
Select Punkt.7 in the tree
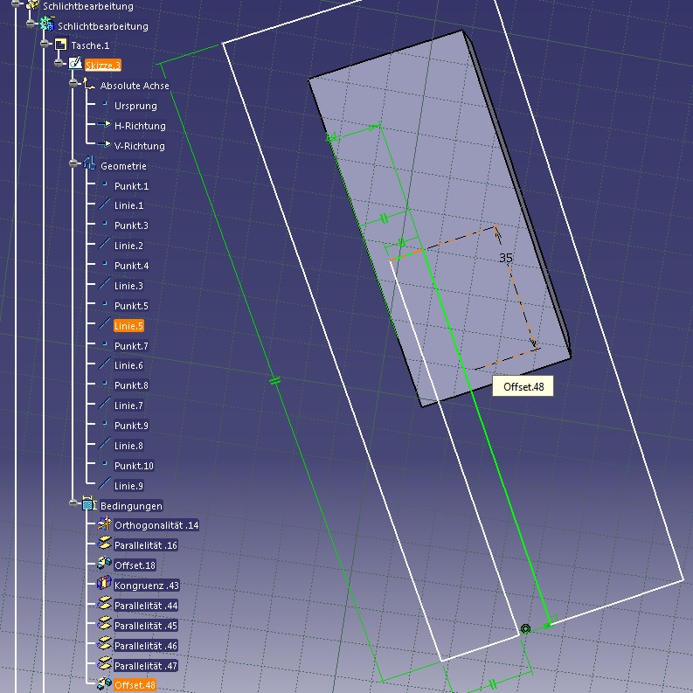(131, 346)
